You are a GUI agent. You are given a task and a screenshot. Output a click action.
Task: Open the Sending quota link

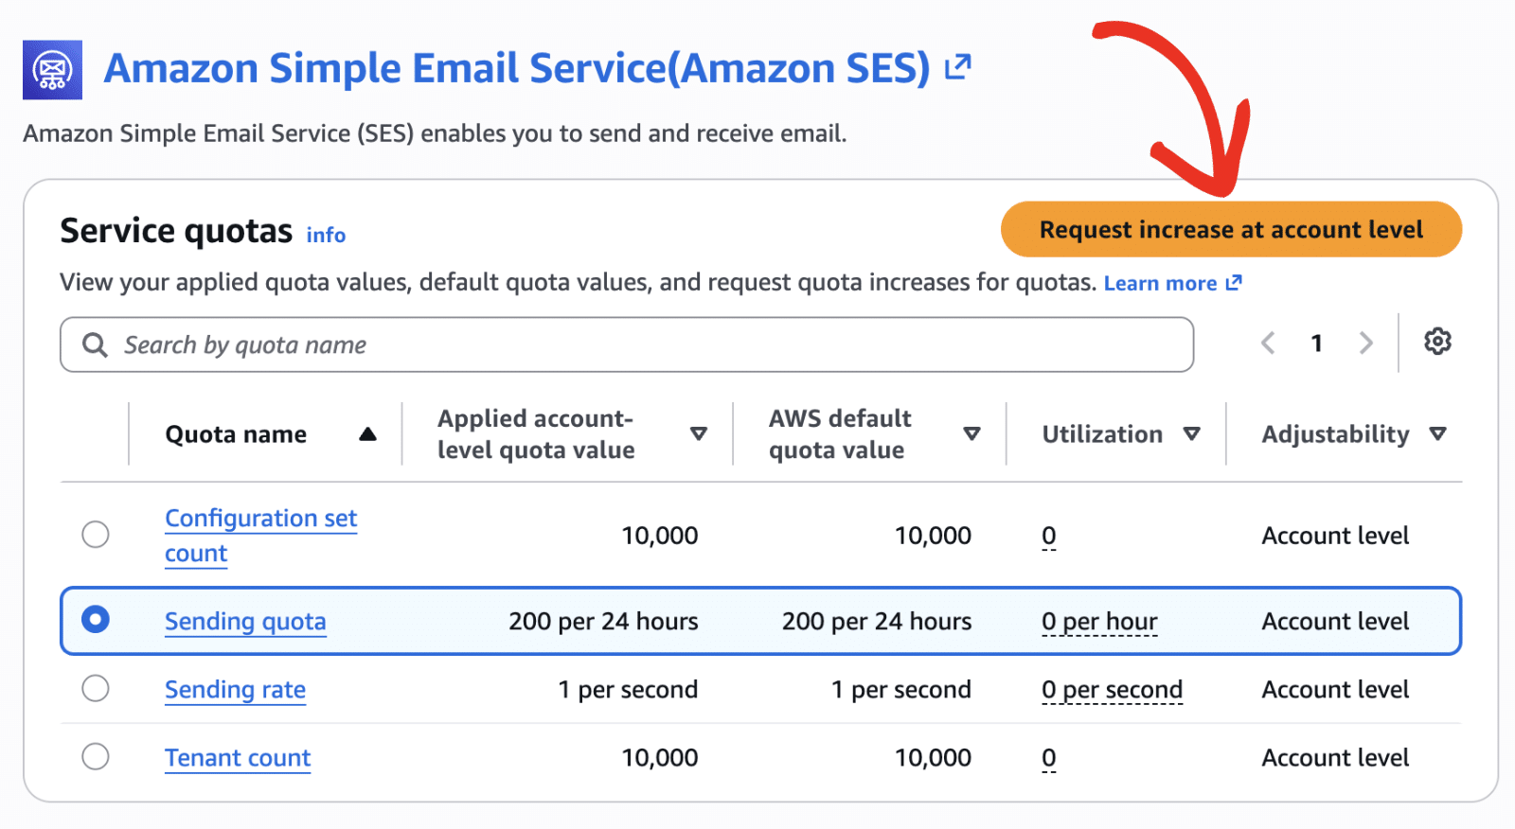(x=245, y=622)
